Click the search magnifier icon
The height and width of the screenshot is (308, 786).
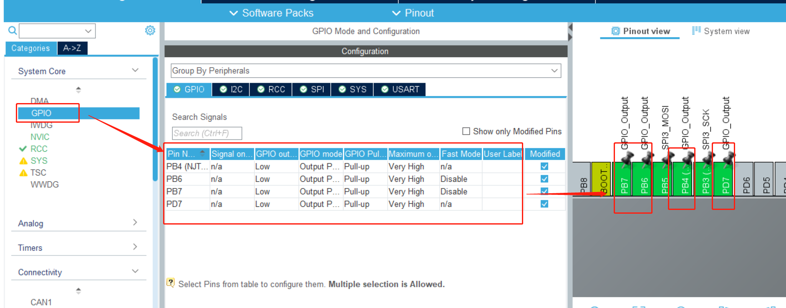[13, 30]
